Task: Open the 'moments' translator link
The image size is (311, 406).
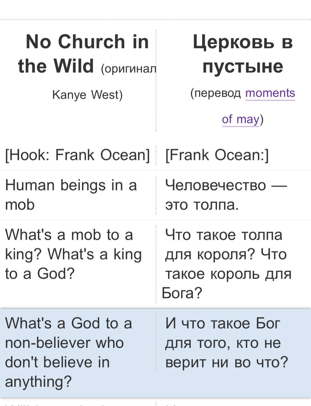Action: (x=270, y=93)
